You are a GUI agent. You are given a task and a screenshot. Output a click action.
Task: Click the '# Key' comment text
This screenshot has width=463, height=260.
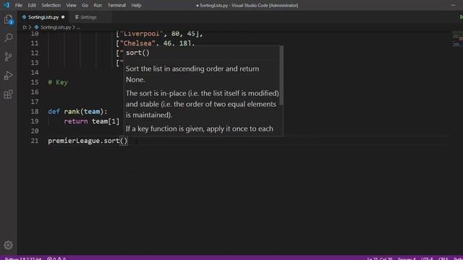(58, 82)
